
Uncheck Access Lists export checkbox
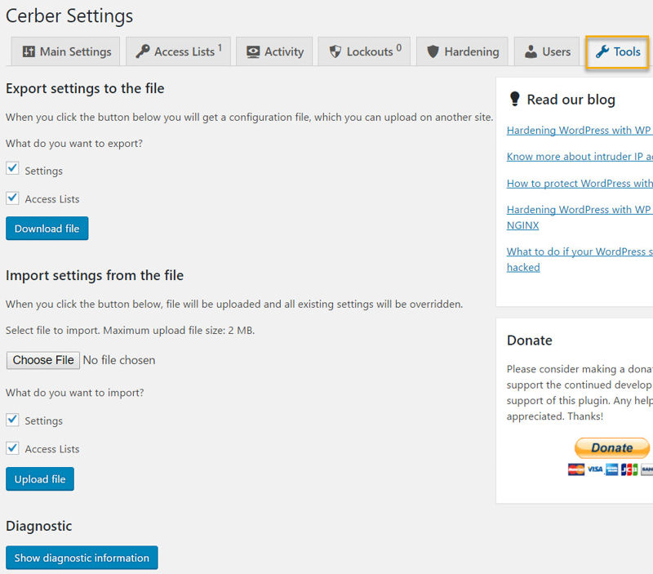(x=12, y=197)
